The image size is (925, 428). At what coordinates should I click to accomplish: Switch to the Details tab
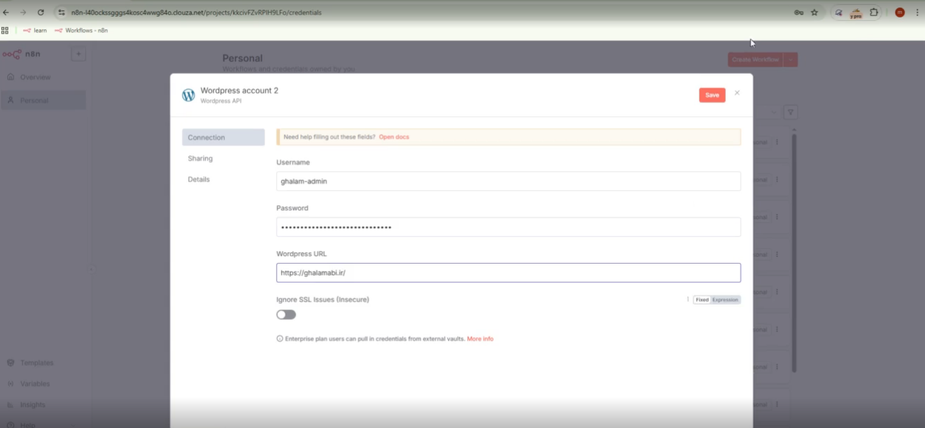pos(199,180)
